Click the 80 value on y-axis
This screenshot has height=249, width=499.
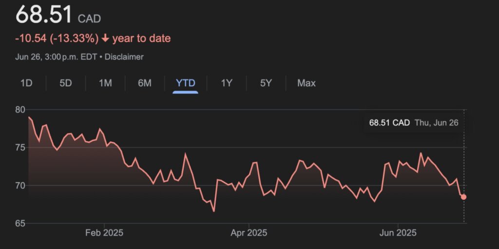20,110
